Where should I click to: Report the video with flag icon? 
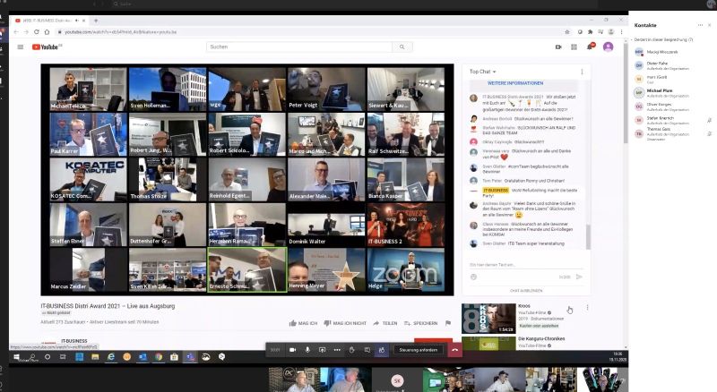447,323
